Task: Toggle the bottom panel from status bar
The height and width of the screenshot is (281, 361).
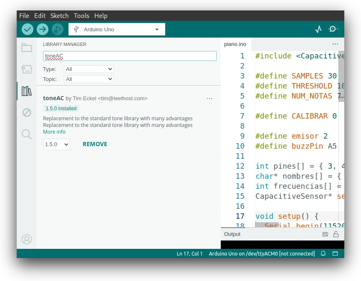Action: [335, 253]
